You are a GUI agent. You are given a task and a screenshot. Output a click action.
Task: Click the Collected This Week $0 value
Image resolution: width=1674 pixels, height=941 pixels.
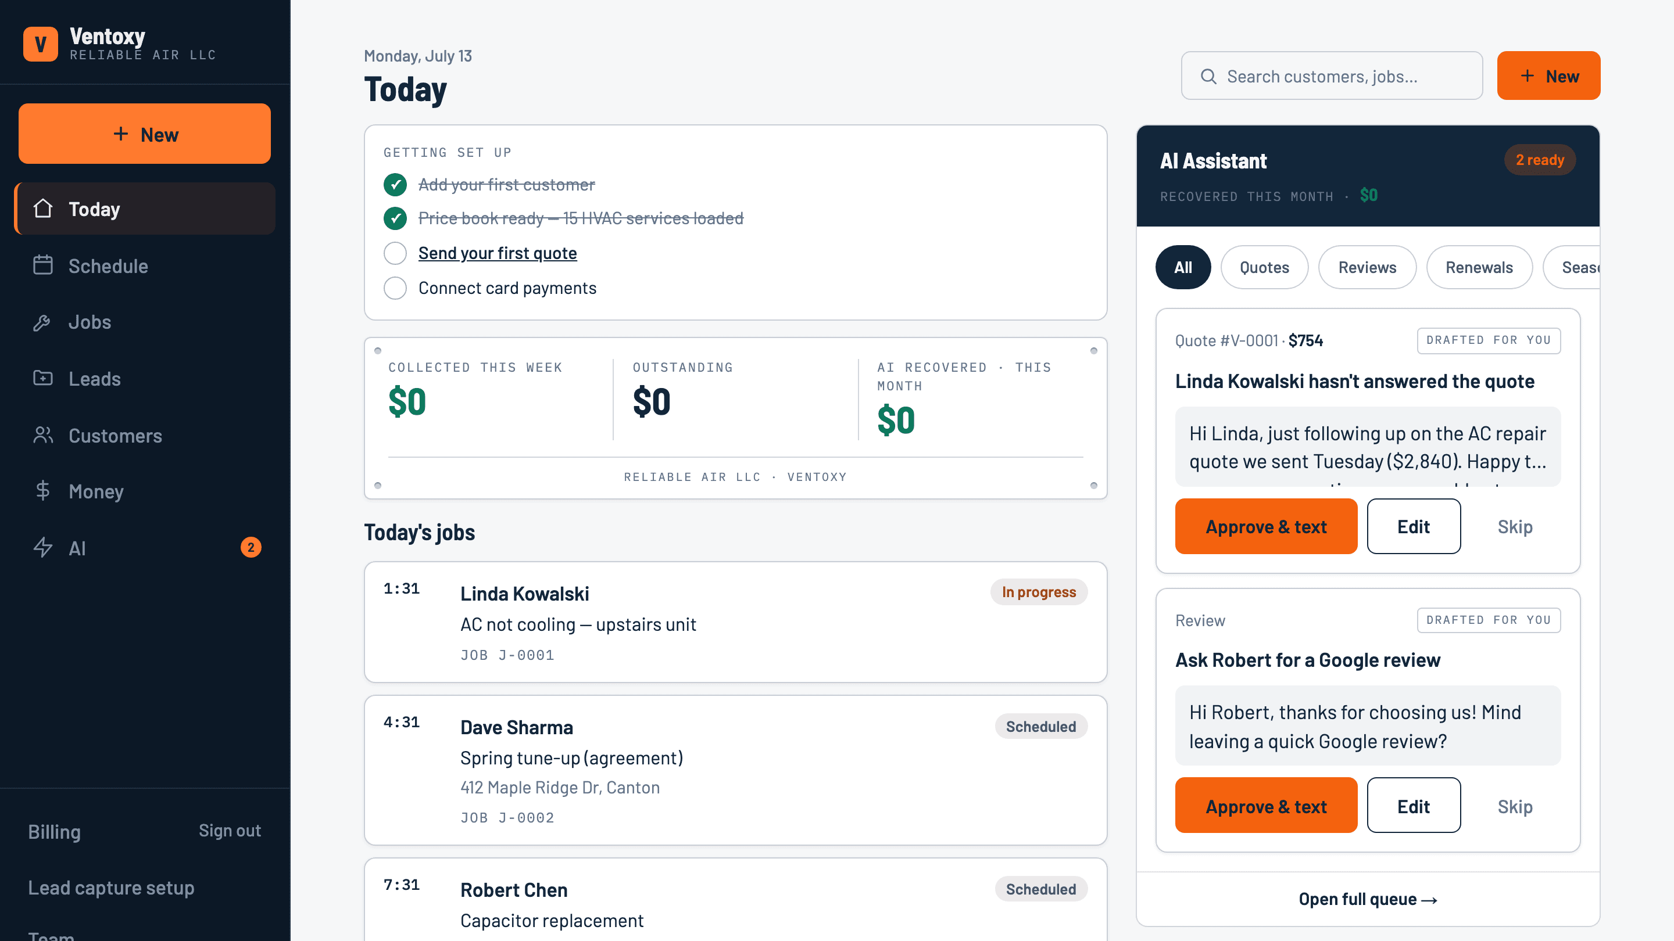[x=407, y=401]
